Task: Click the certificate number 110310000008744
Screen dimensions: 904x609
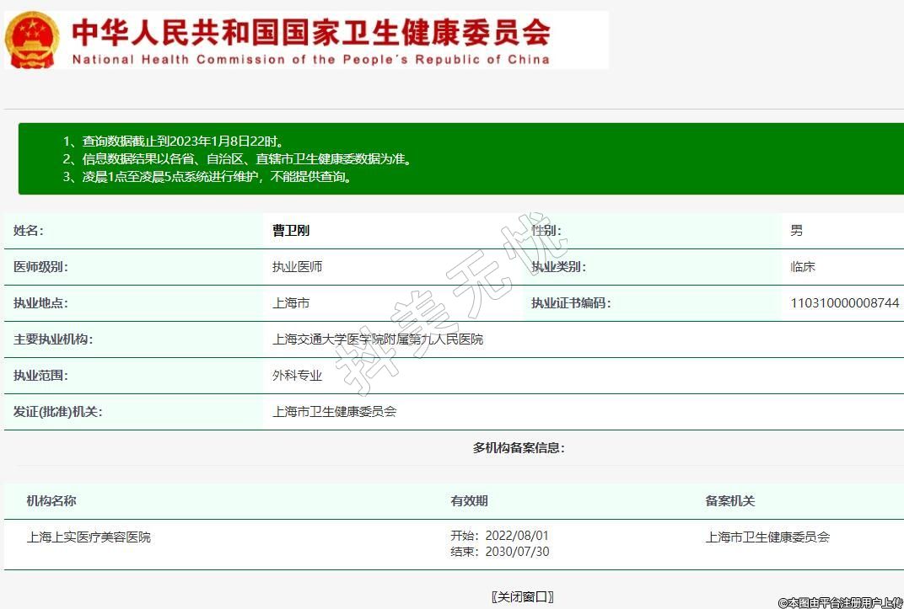Action: 844,302
